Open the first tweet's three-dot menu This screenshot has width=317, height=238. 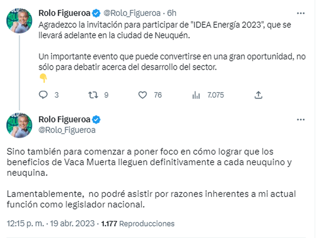301,13
